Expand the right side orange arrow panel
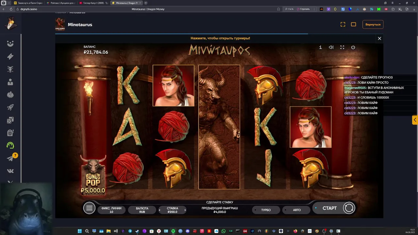This screenshot has width=418, height=235. 415,120
